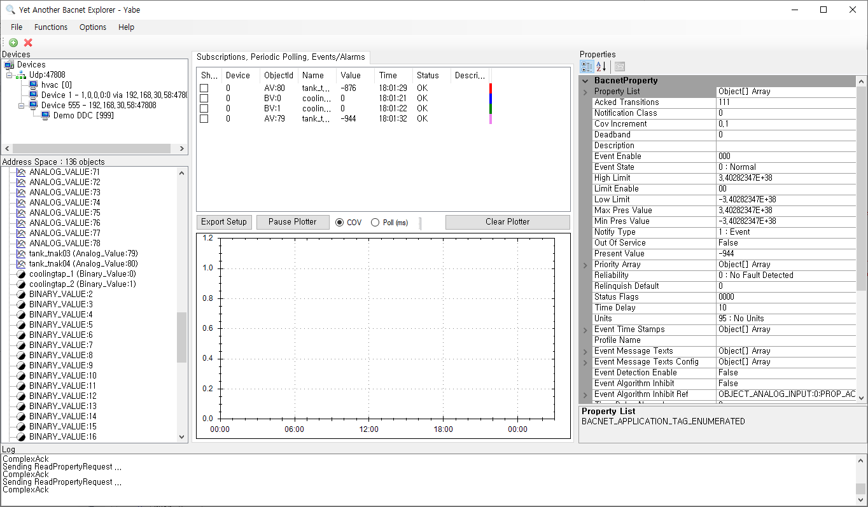This screenshot has width=868, height=507.
Task: Open the Options menu
Action: click(x=93, y=27)
